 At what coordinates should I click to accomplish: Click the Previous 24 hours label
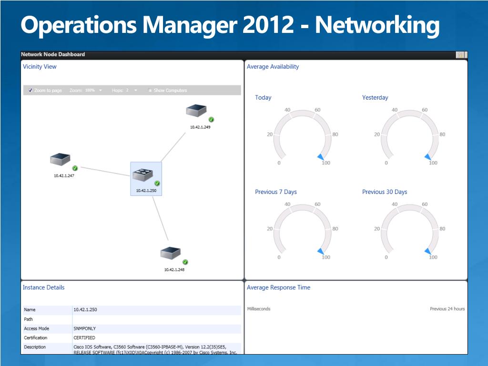point(447,309)
